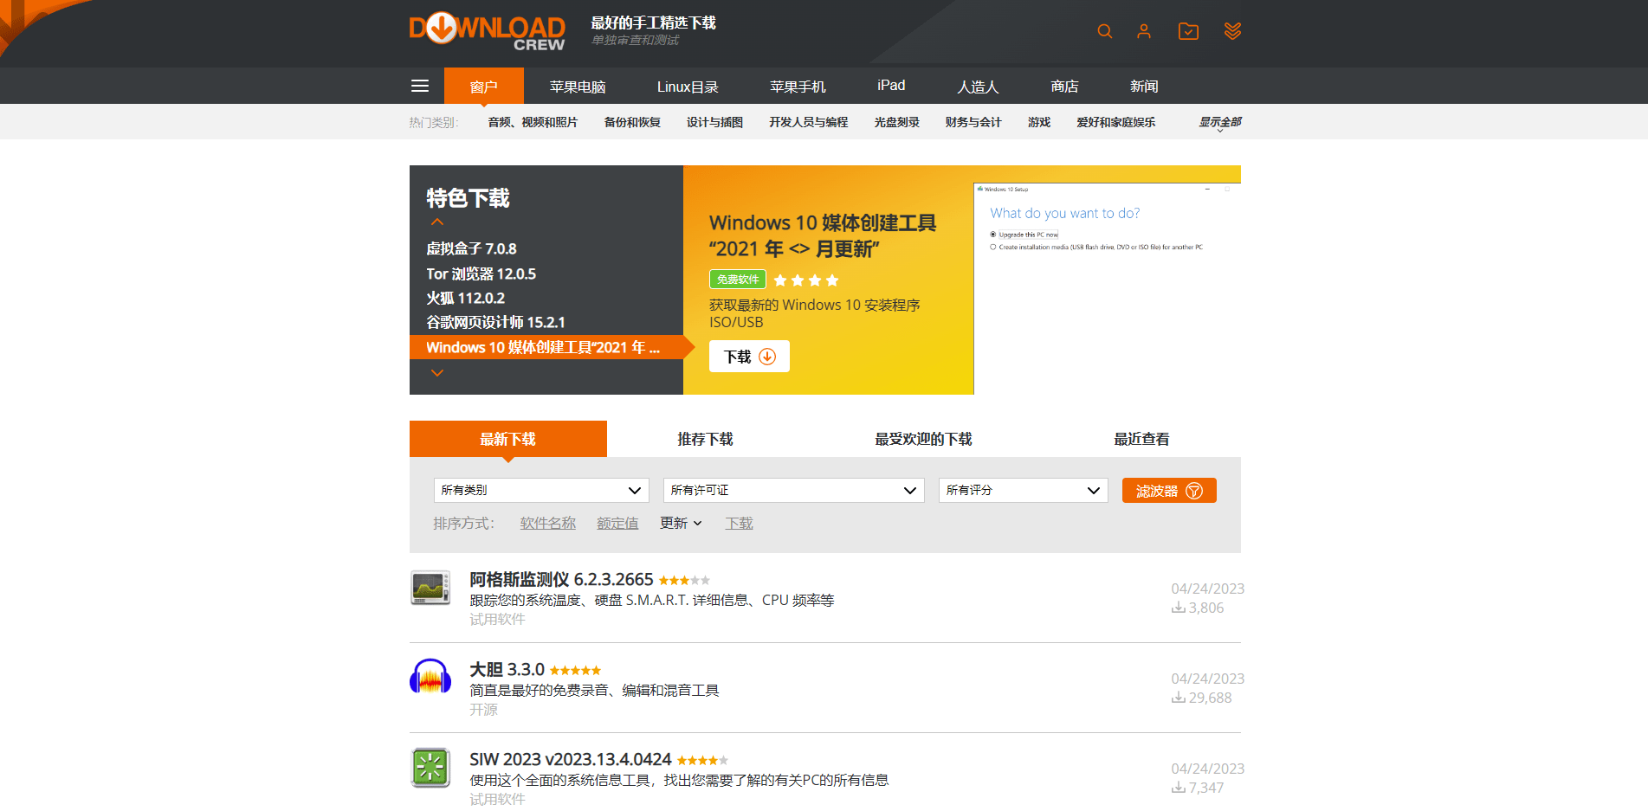Expand 显示全部 categories list

pyautogui.click(x=1219, y=122)
